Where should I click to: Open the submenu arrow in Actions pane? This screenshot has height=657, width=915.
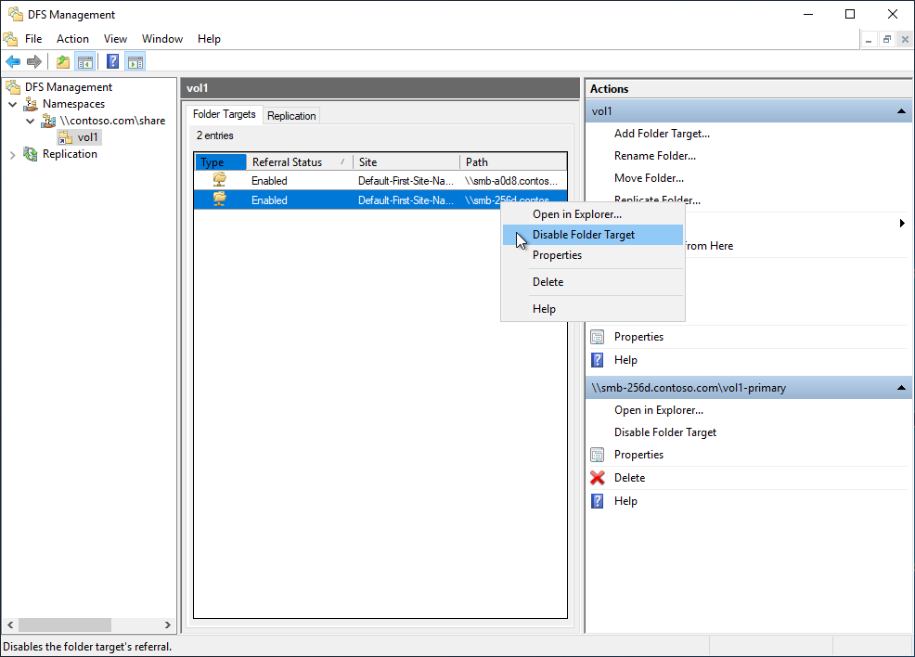coord(902,223)
